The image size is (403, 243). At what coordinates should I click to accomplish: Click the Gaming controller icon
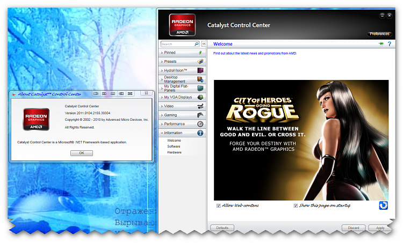tap(200, 115)
